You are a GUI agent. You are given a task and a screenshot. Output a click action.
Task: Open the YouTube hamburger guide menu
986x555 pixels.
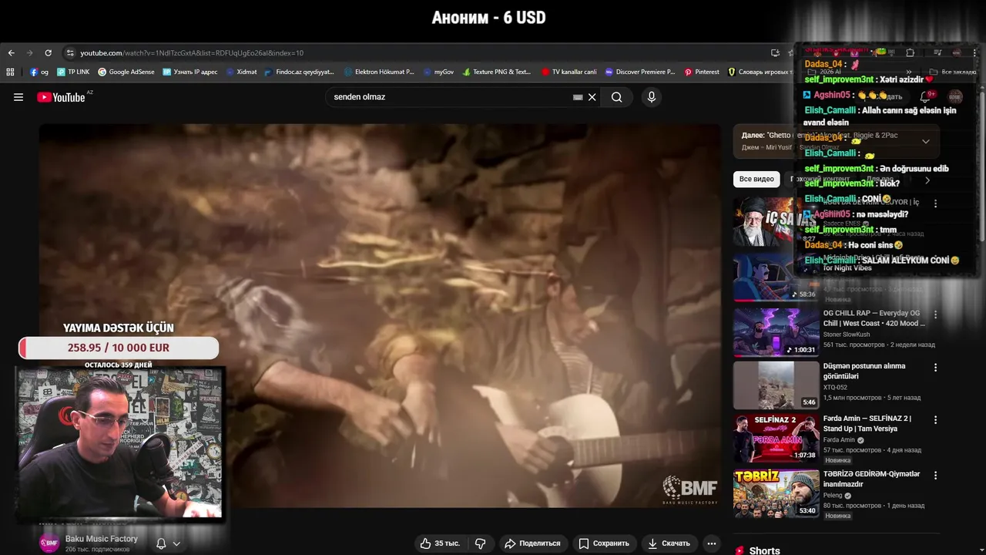coord(18,97)
